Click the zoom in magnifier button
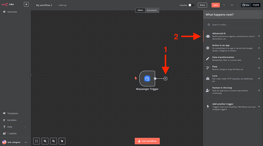The height and width of the screenshot is (146, 263). (45, 141)
